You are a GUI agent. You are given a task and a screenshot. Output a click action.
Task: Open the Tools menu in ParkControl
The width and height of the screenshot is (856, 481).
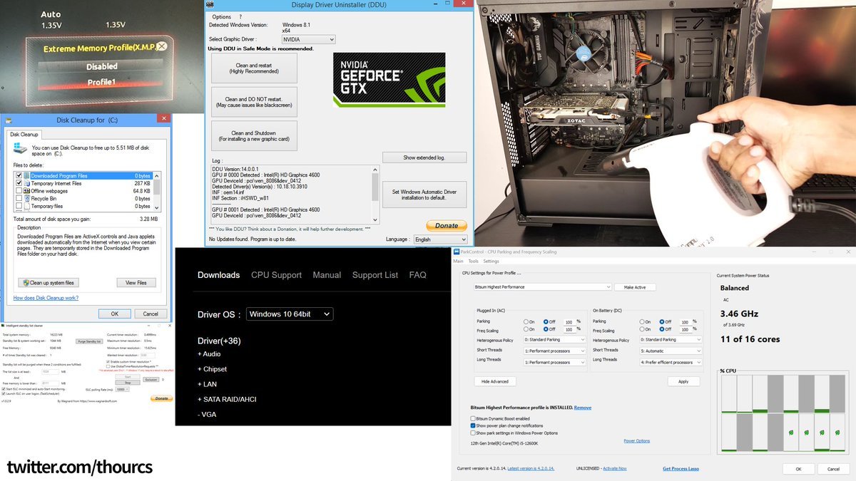pyautogui.click(x=473, y=262)
